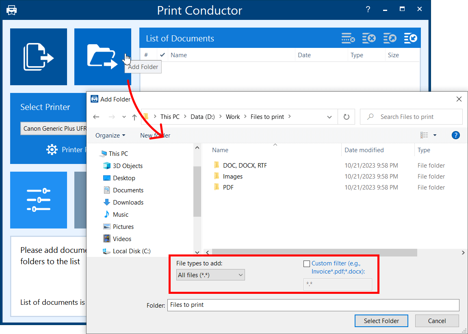The image size is (468, 334).
Task: Open the Organize menu
Action: point(110,136)
